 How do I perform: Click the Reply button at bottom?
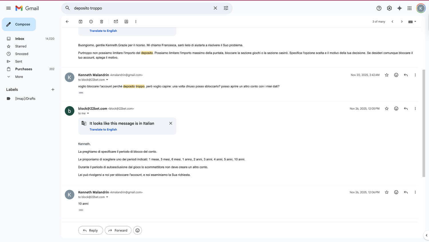[x=90, y=230]
